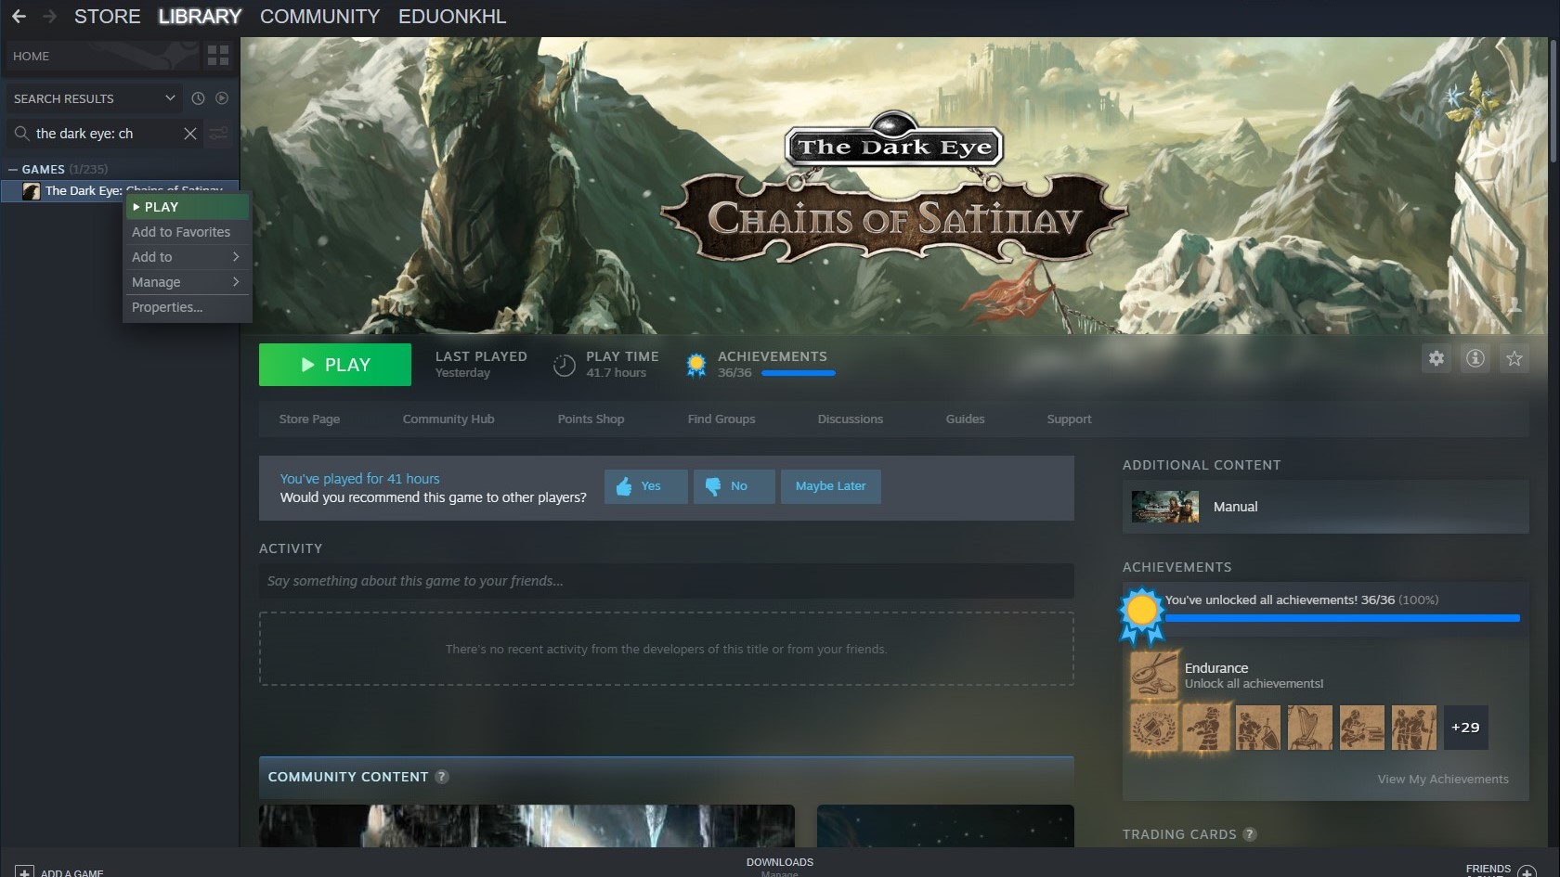Show the 29 additional achievements

(1465, 728)
